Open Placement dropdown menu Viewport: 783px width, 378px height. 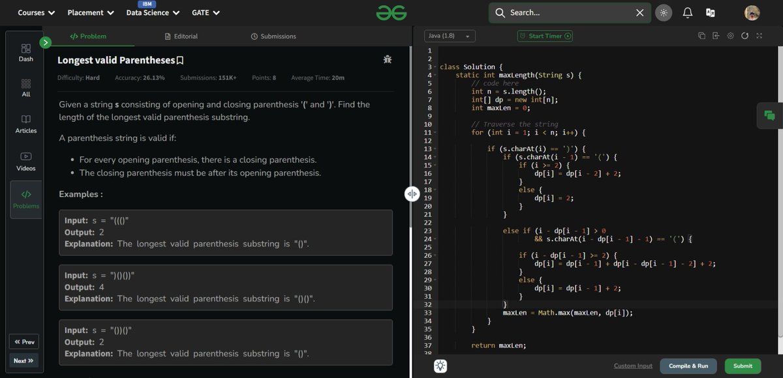click(x=91, y=12)
